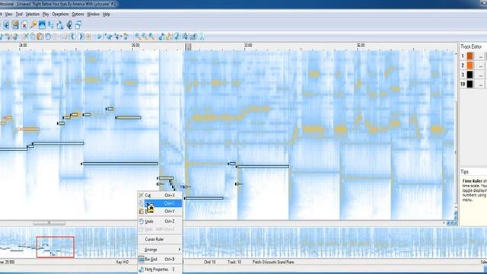The width and height of the screenshot is (487, 274).
Task: Choose Paste Ctrl+V in the context menu
Action: (x=160, y=212)
